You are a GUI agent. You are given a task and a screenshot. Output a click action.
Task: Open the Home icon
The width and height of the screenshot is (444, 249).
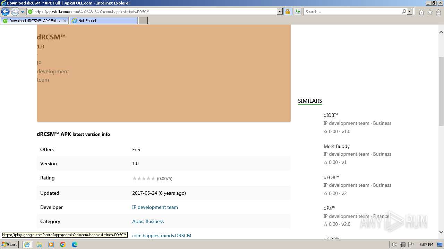coord(421,12)
